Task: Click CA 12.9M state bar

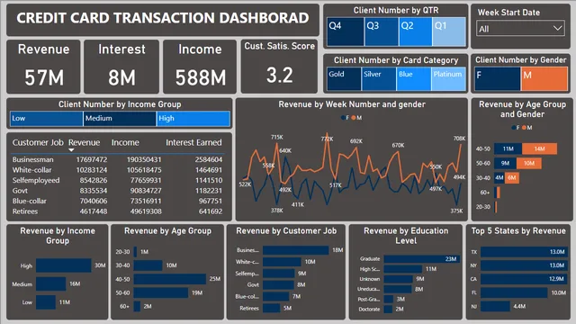Action: [523, 279]
